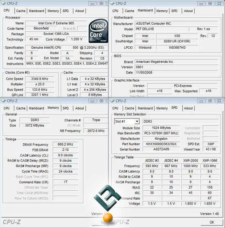Click the Part Number field KHX16000D3K3/3GX
Screen dimensions: 225x228
click(161, 144)
